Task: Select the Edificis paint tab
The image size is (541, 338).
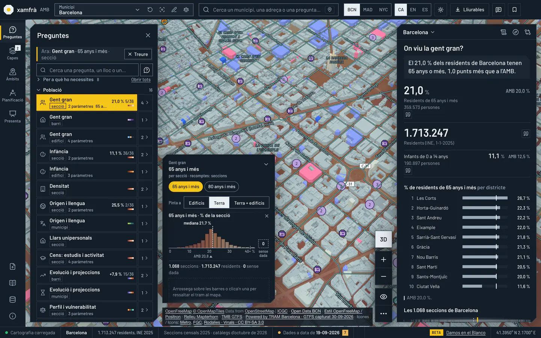Action: [196, 203]
